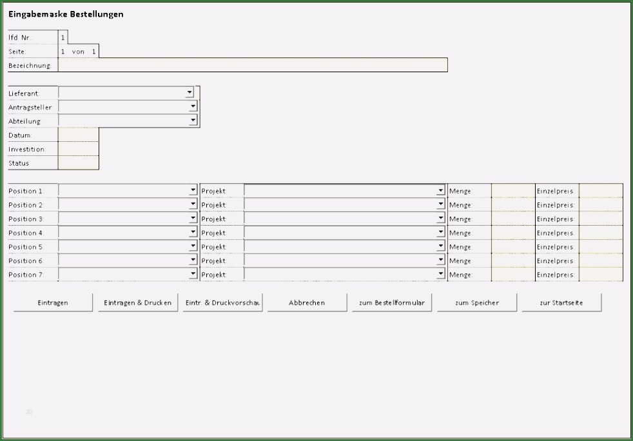Screen dimensions: 633x441
Task: Click the zum Speicher button
Action: [x=476, y=302]
